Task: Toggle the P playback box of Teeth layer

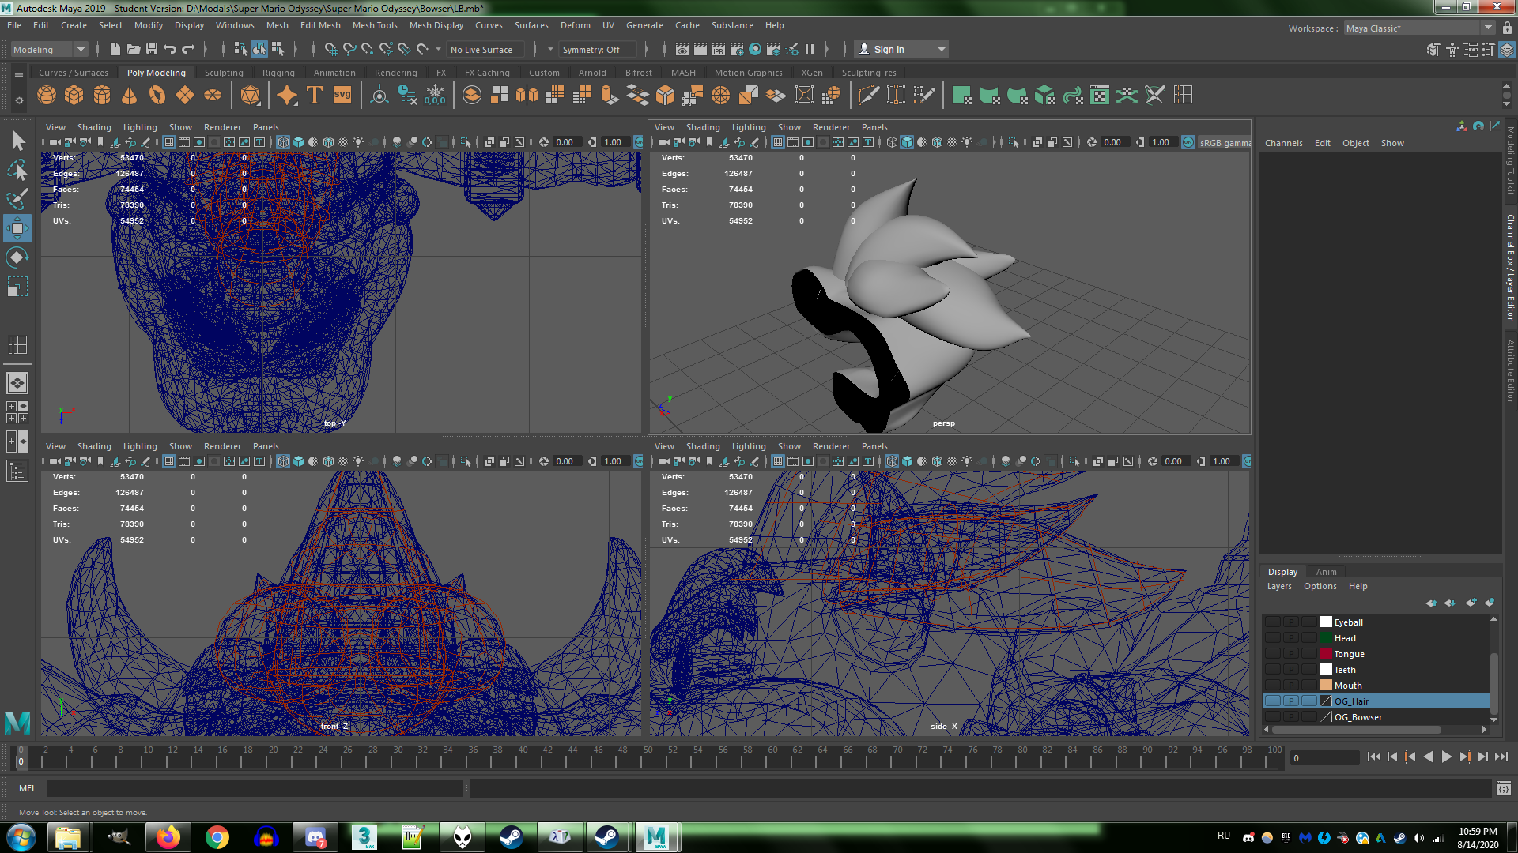Action: click(x=1290, y=670)
